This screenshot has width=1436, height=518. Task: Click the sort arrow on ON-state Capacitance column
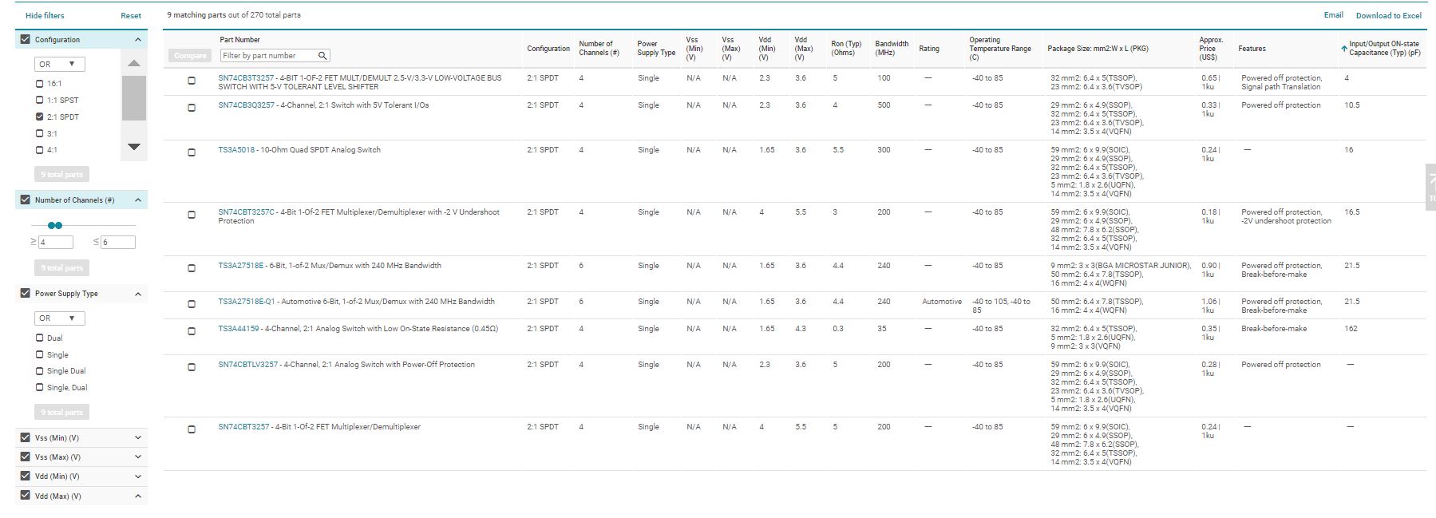click(x=1344, y=49)
